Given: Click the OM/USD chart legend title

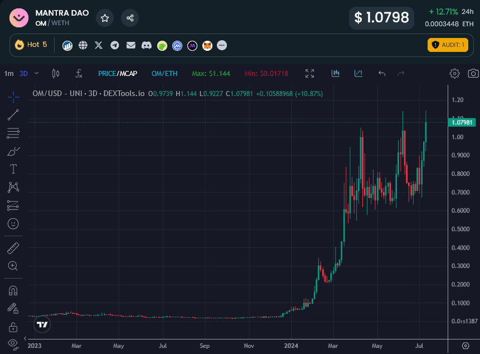Looking at the screenshot, I should coord(89,93).
